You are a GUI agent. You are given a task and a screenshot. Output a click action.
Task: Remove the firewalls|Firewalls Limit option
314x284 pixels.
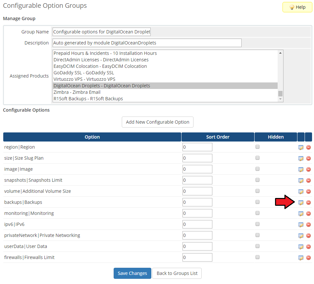[x=308, y=258]
